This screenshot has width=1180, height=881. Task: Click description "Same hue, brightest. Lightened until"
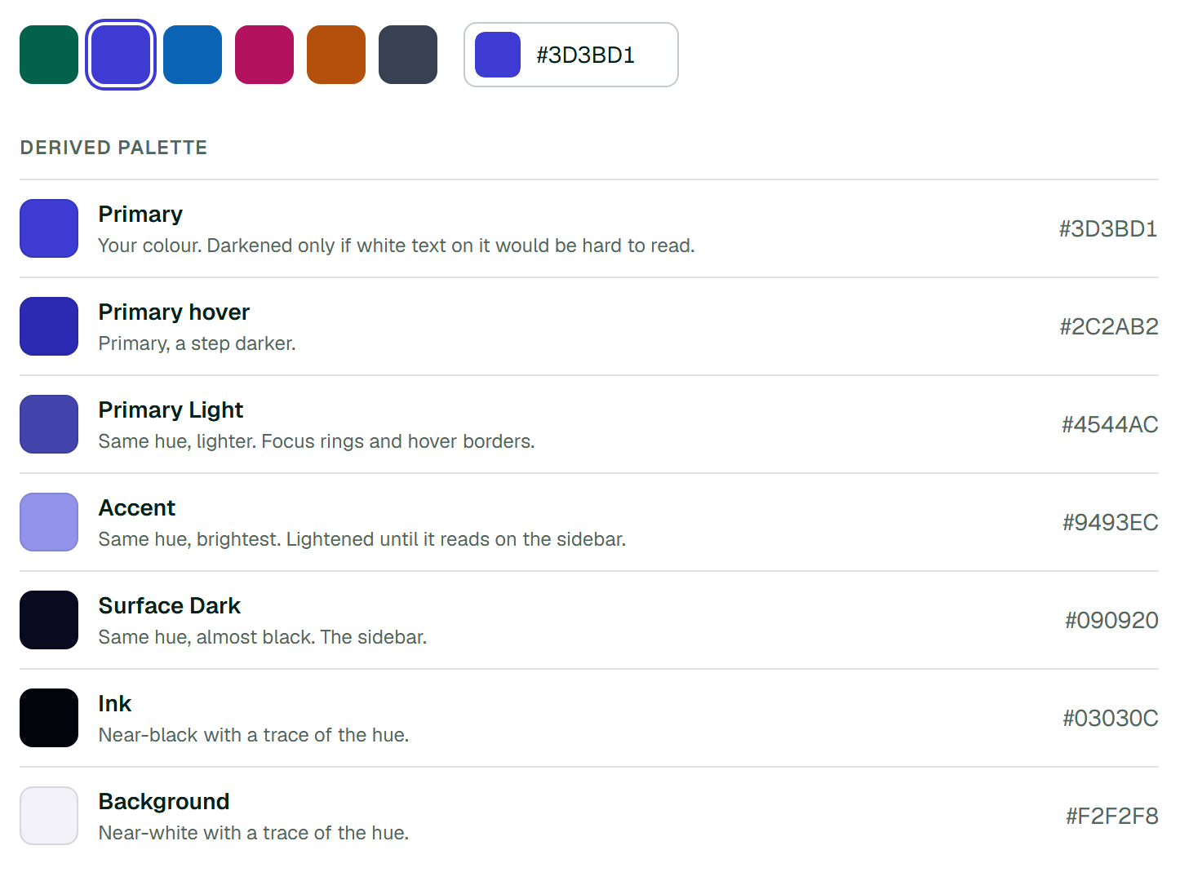(362, 539)
